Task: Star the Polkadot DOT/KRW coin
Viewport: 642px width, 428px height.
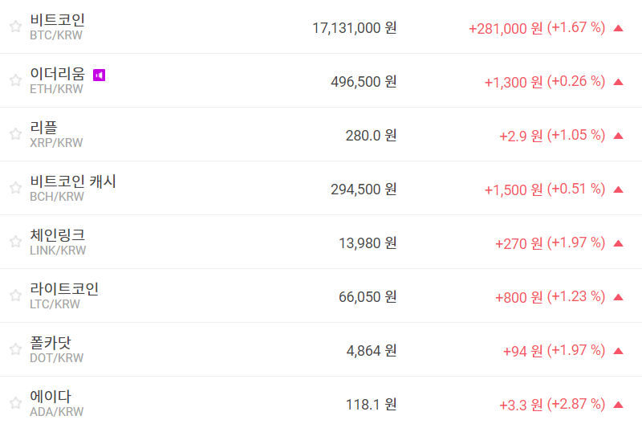Action: point(15,349)
